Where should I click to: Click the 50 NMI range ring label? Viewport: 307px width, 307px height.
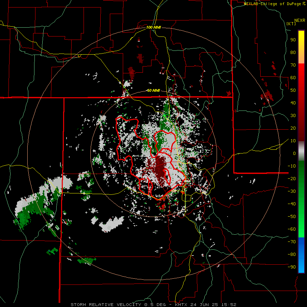click(x=153, y=90)
